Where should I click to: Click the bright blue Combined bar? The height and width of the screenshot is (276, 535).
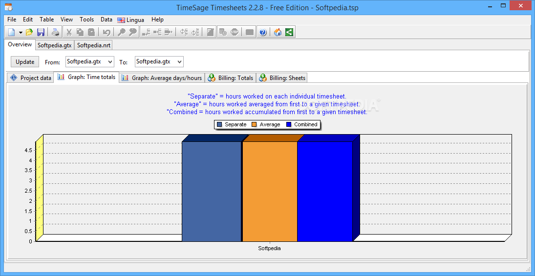[x=325, y=192]
